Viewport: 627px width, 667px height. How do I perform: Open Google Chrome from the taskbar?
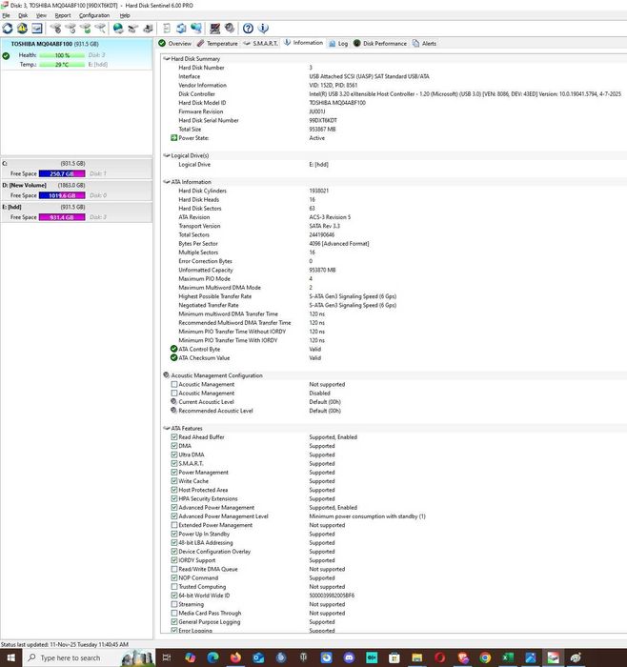(485, 657)
